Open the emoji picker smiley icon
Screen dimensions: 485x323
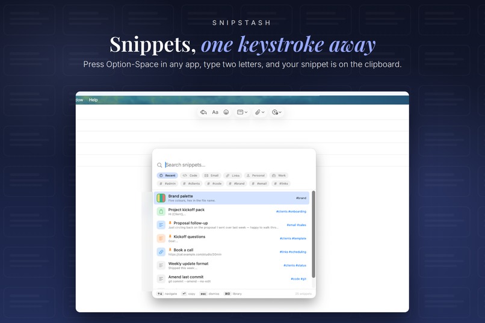pos(226,112)
